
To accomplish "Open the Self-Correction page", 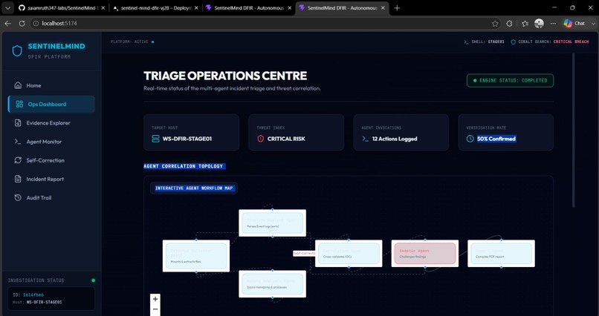I will click(51, 160).
